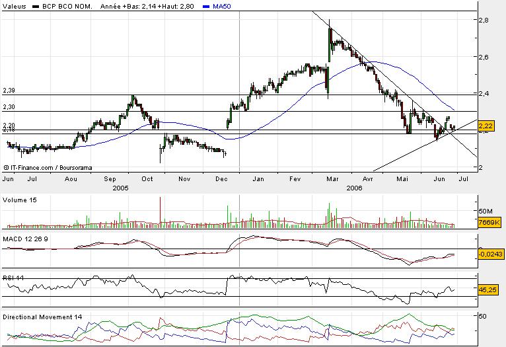Screen dimensions: 506x347
Task: Click the 2,6 price axis label
Action: click(x=484, y=57)
